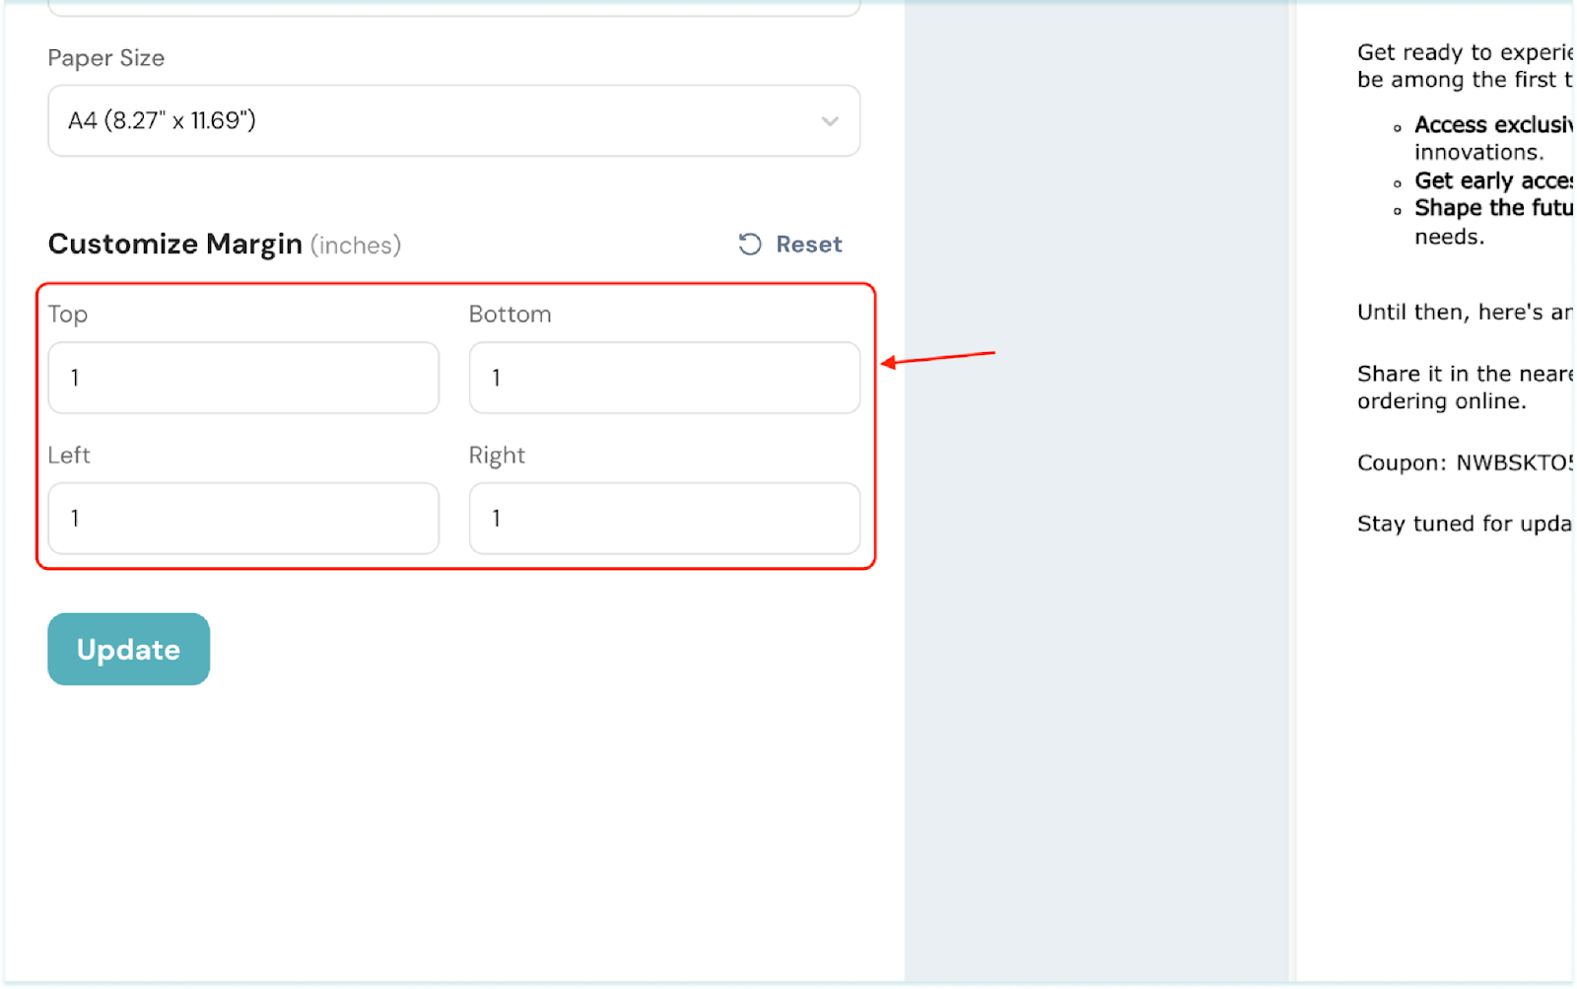Click the Top field label
1577x989 pixels.
68,315
